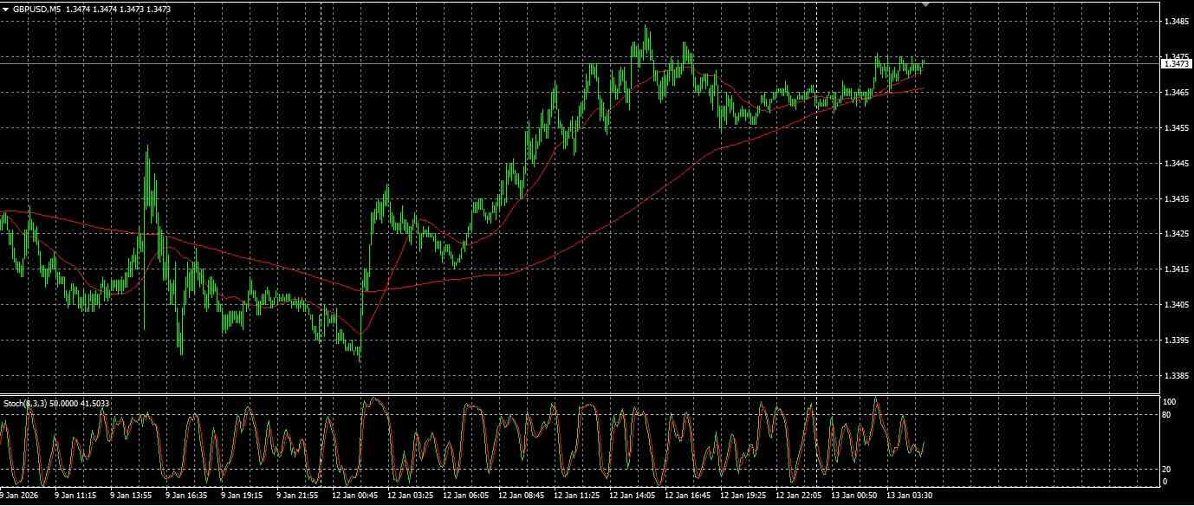Click the 9 Jan 16:35 time label
The width and height of the screenshot is (1194, 506).
tap(185, 496)
